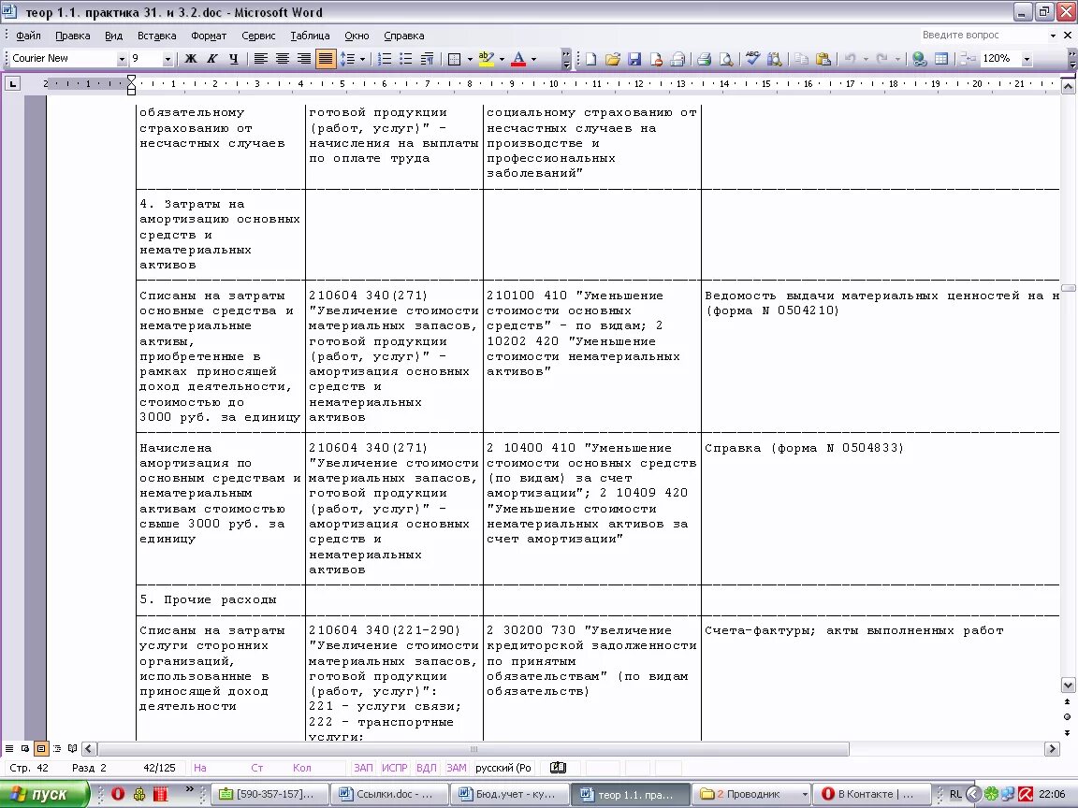Image resolution: width=1078 pixels, height=808 pixels.
Task: Click the tab stop type selector
Action: pyautogui.click(x=13, y=84)
